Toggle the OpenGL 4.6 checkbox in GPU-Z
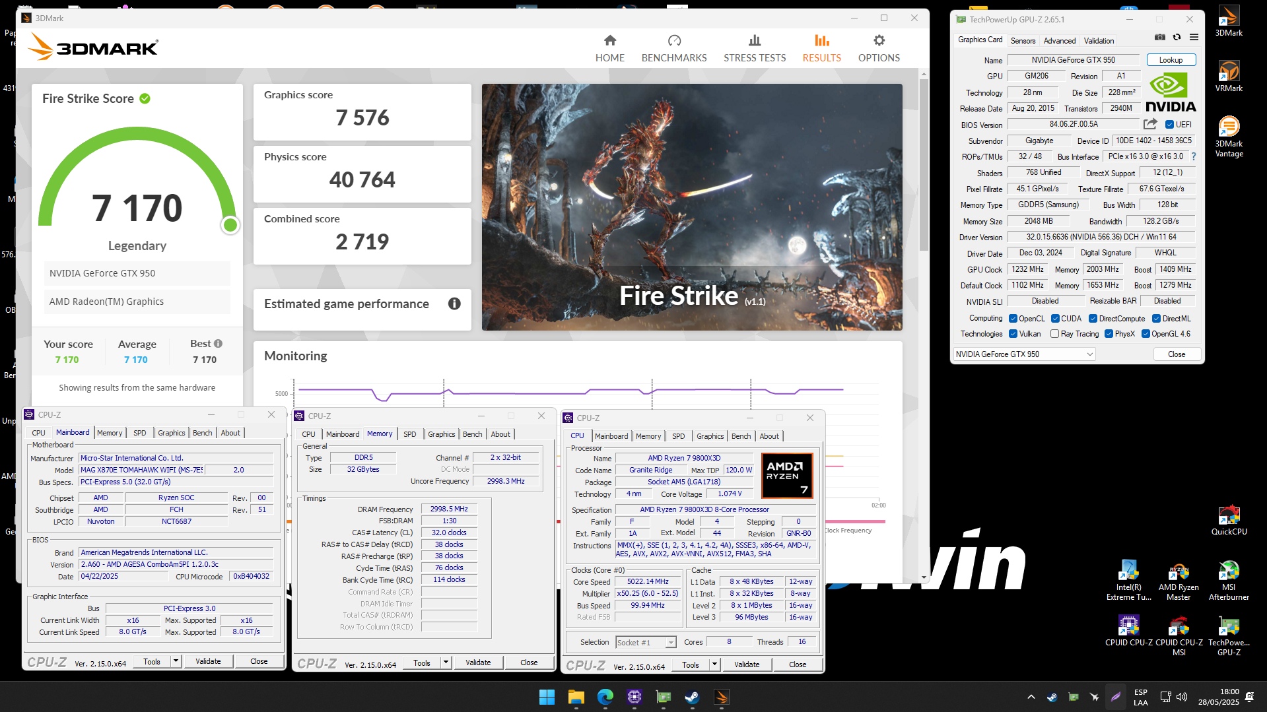Viewport: 1267px width, 712px height. [1146, 334]
